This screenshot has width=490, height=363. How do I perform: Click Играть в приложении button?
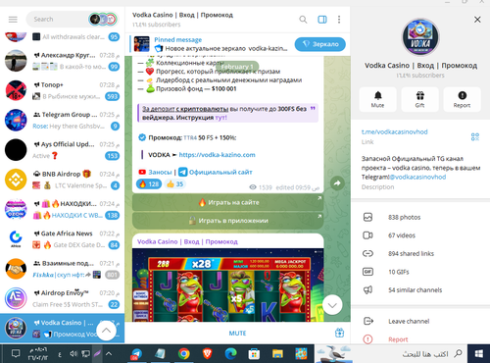click(x=228, y=221)
